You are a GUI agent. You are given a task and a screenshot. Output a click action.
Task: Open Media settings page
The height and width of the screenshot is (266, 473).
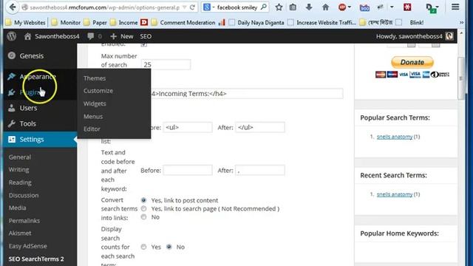pyautogui.click(x=17, y=208)
